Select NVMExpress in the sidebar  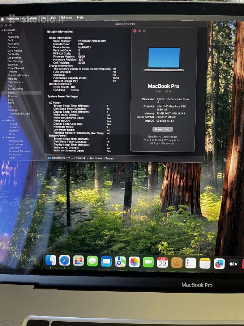click(x=15, y=82)
